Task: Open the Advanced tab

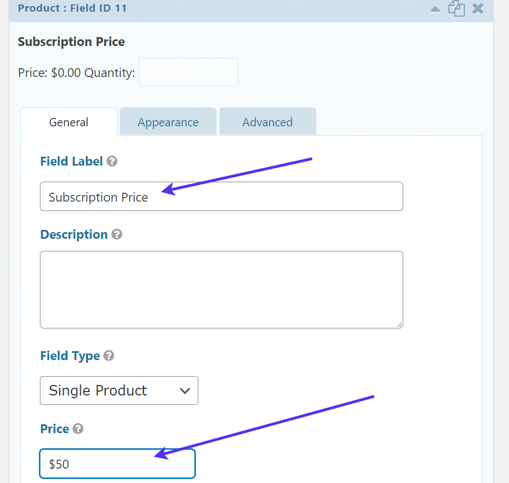Action: tap(268, 122)
